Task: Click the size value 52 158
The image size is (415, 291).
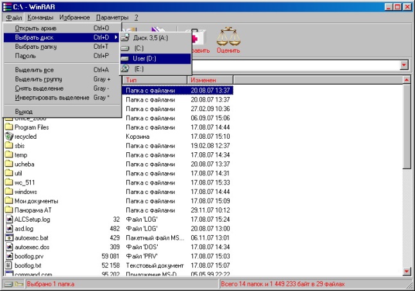Action: (110, 265)
